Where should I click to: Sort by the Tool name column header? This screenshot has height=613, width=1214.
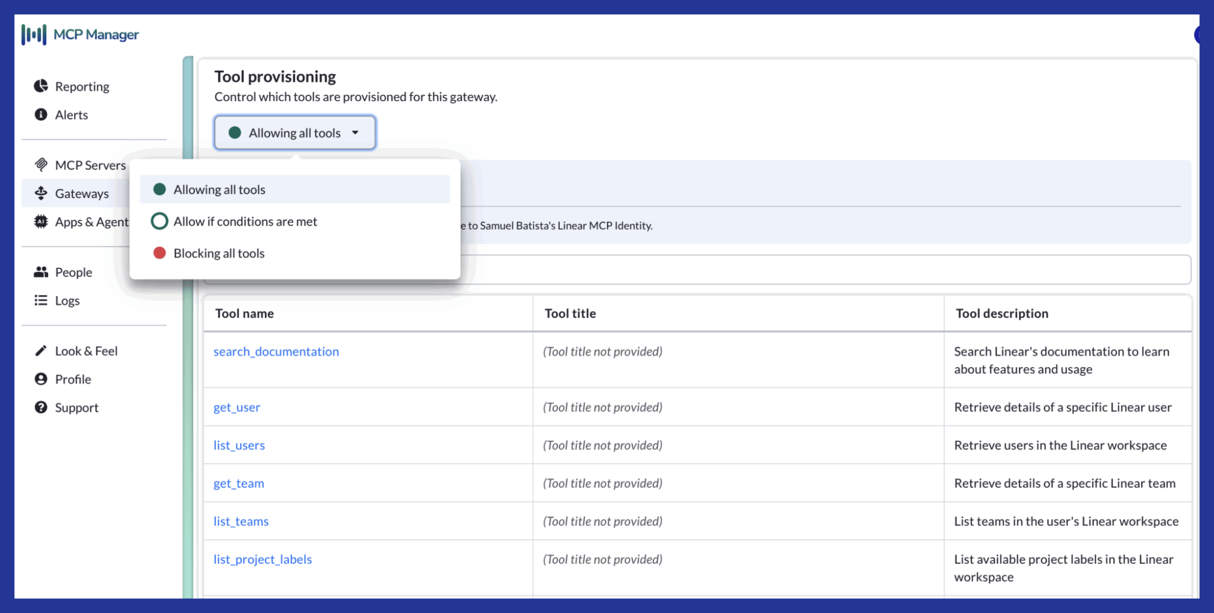[x=244, y=313]
